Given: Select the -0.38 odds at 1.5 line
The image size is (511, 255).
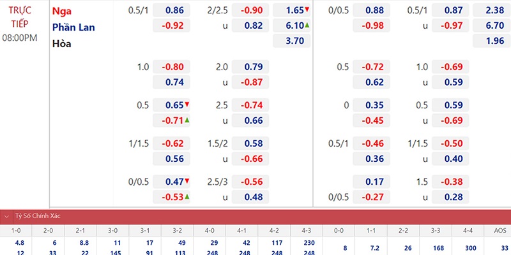Looking at the screenshot, I should click(x=450, y=182).
